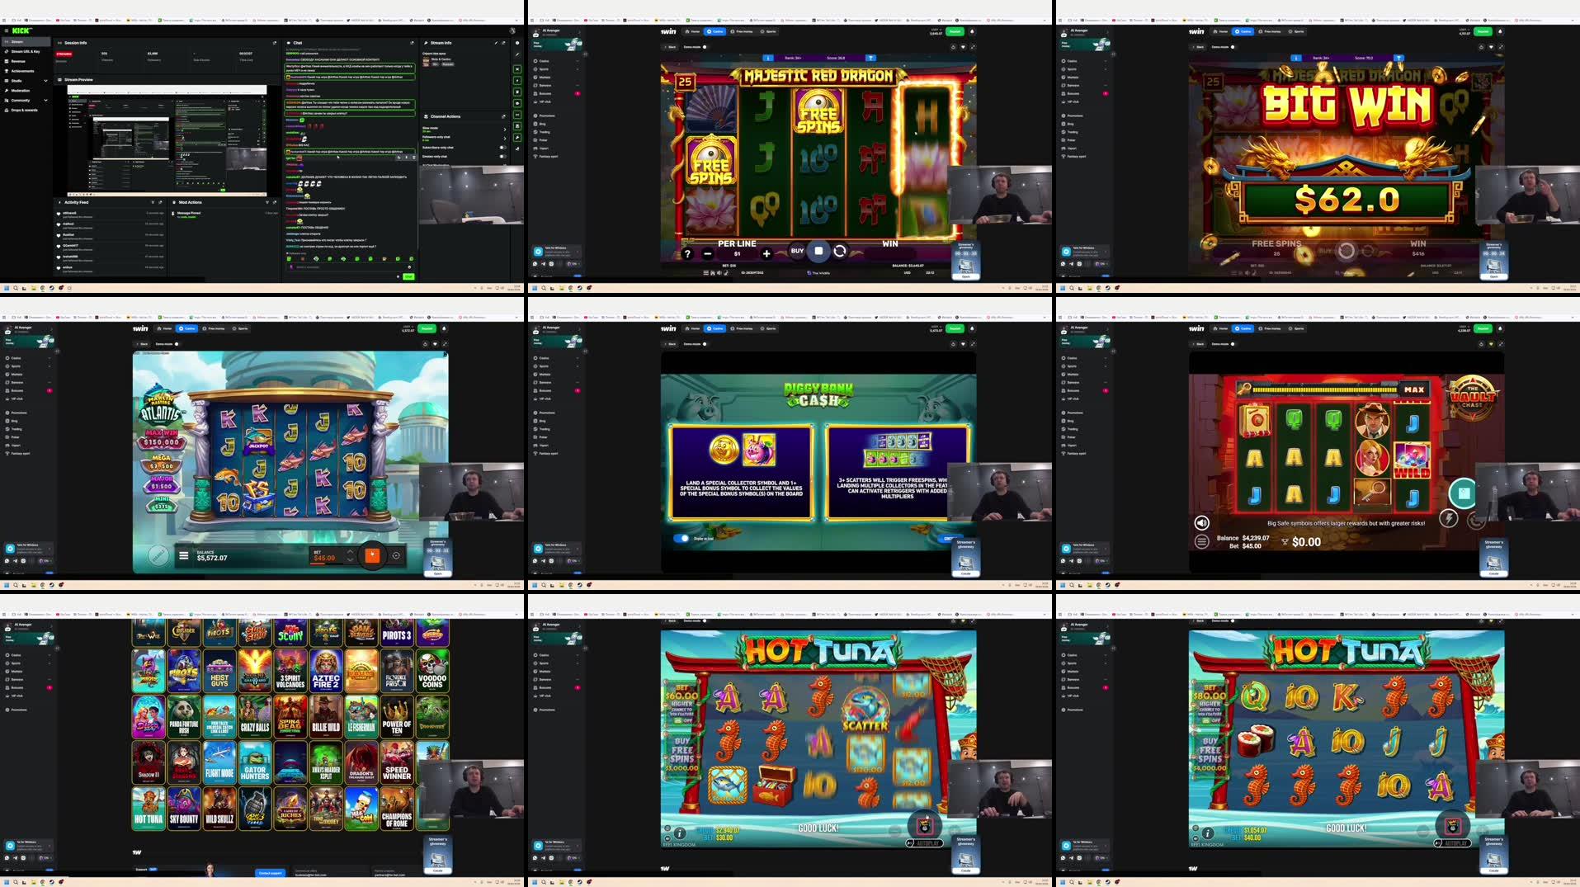Open Windows Start button in the Kick screenshot

(x=7, y=288)
